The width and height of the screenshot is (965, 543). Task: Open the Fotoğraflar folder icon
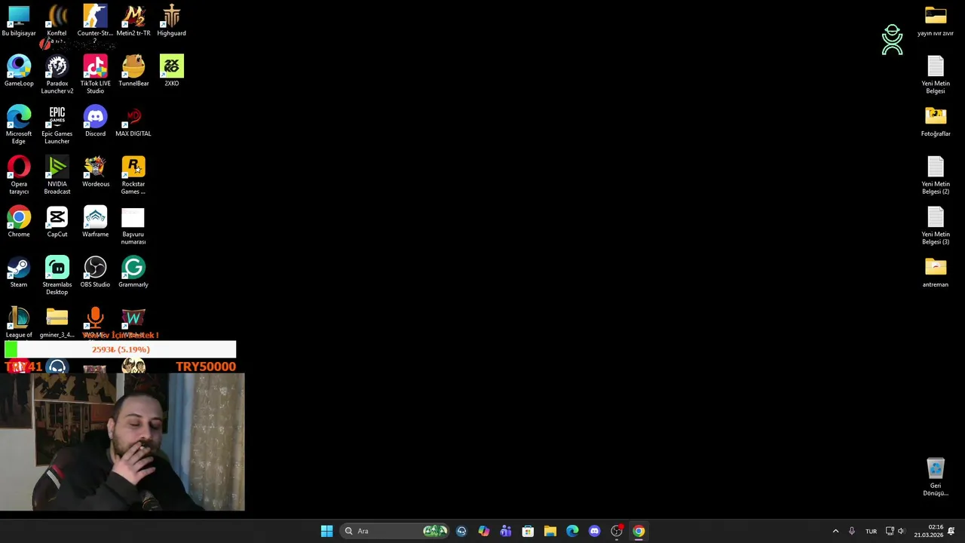click(936, 121)
